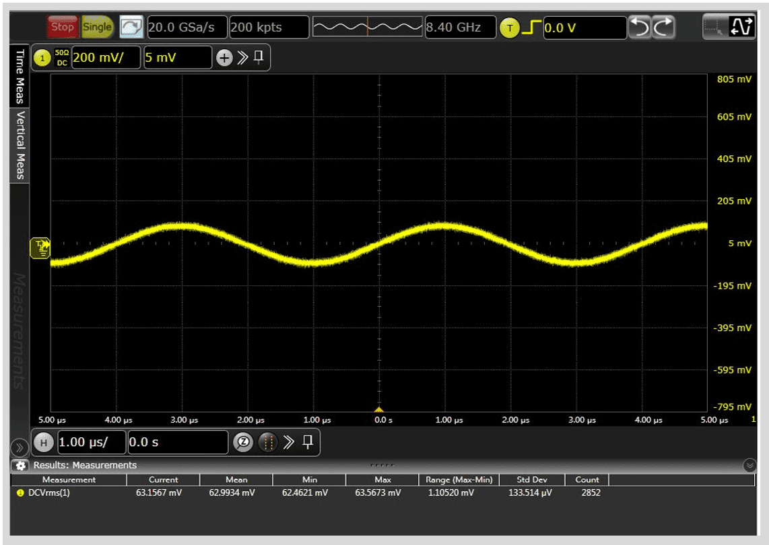Click the undo arrow icon
Viewport: 769px width, 545px height.
tap(638, 28)
